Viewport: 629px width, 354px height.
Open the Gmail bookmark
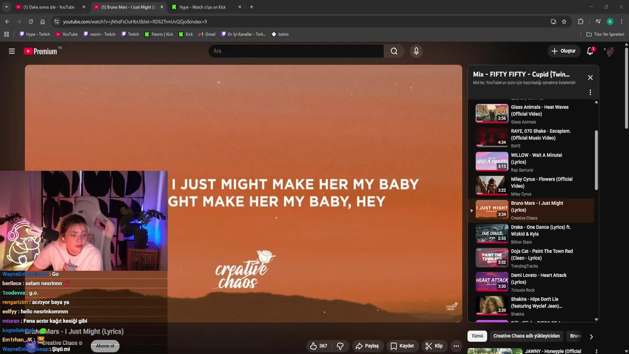point(206,34)
